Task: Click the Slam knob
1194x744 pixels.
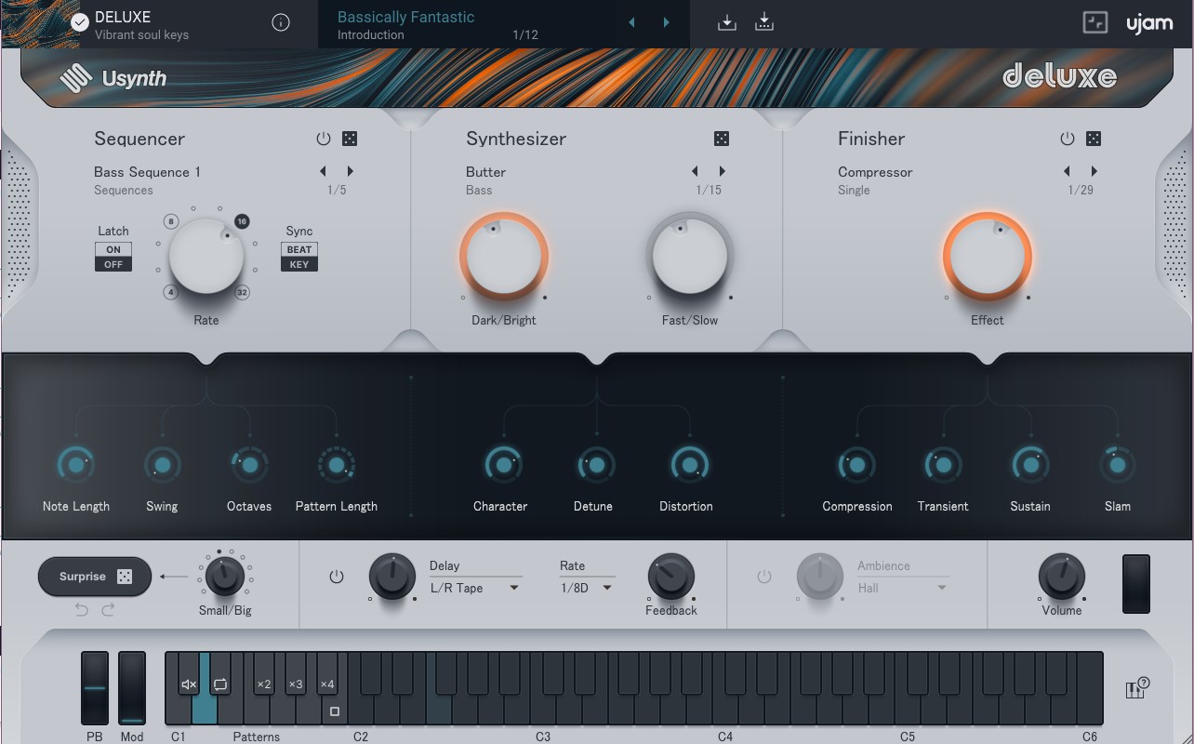Action: point(1117,464)
